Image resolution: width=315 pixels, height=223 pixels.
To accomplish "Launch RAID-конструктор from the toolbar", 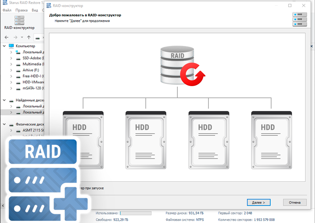I will tap(19, 23).
